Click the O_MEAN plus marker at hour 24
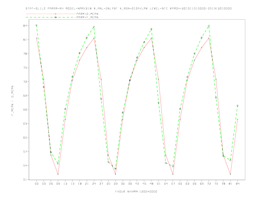 point(94,38)
